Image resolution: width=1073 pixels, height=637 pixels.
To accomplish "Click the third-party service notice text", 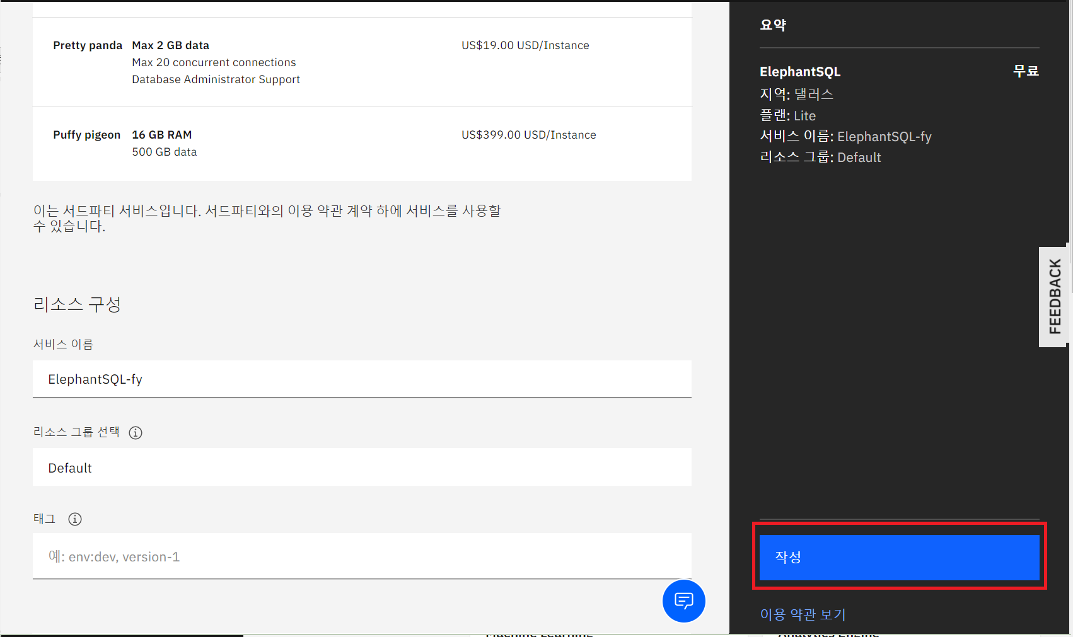I will tap(267, 218).
